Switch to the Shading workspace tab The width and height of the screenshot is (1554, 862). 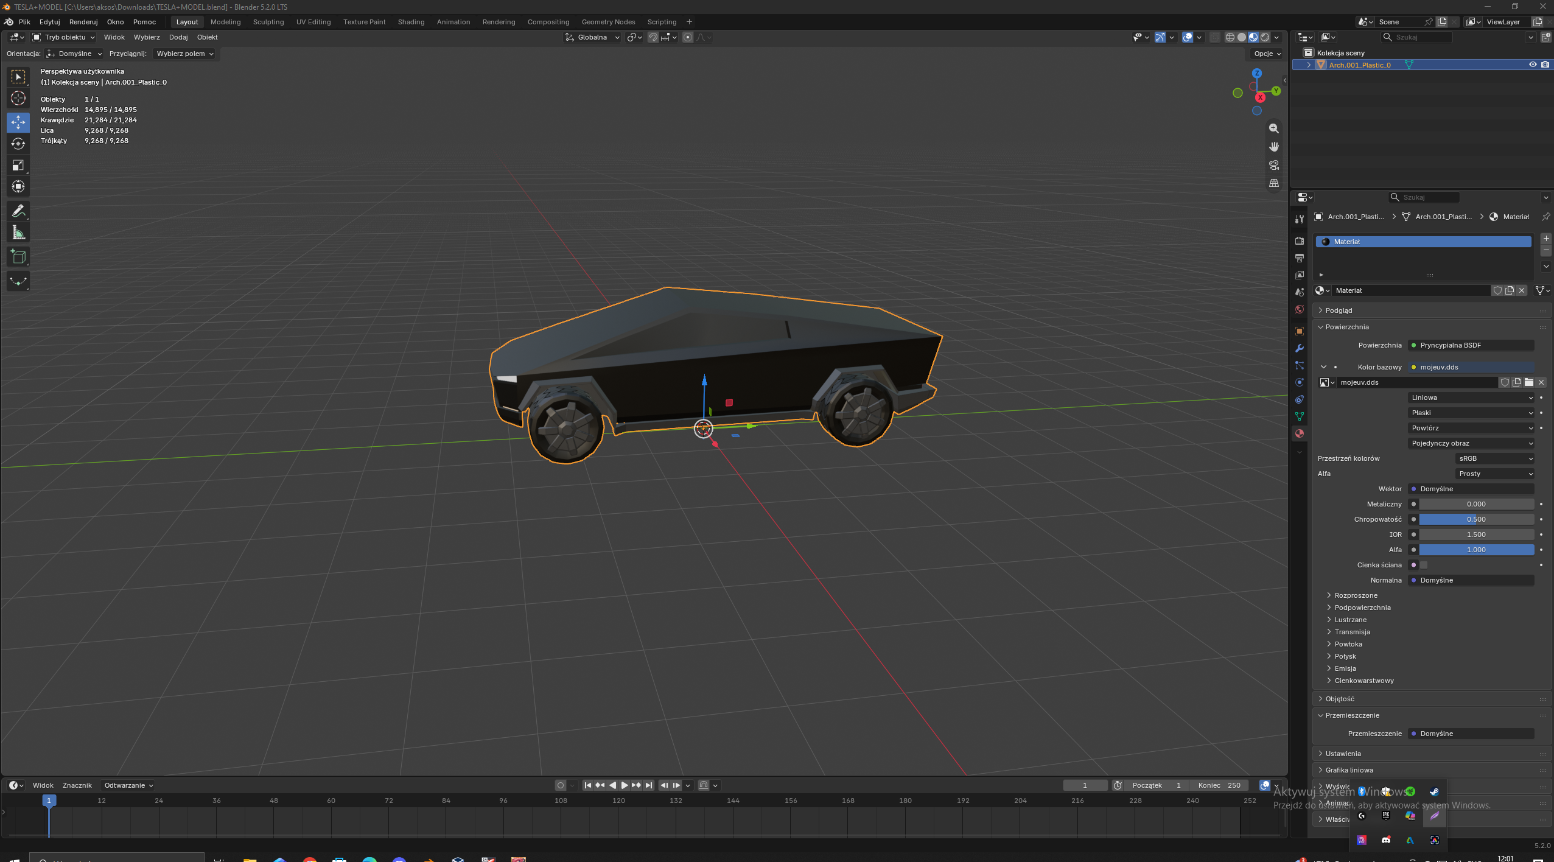tap(411, 22)
